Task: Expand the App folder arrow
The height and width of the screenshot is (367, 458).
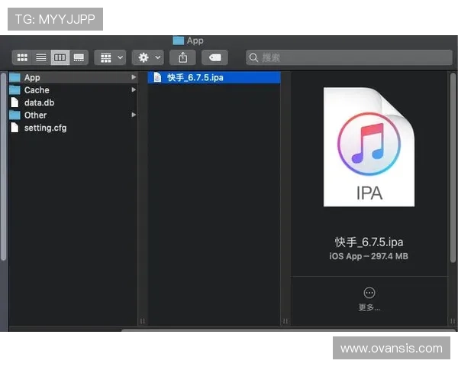Action: pos(134,77)
